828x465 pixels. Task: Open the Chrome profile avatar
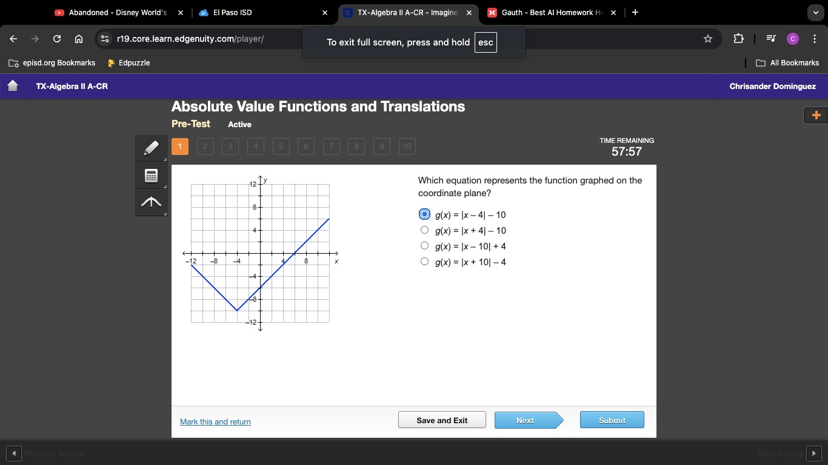[793, 39]
